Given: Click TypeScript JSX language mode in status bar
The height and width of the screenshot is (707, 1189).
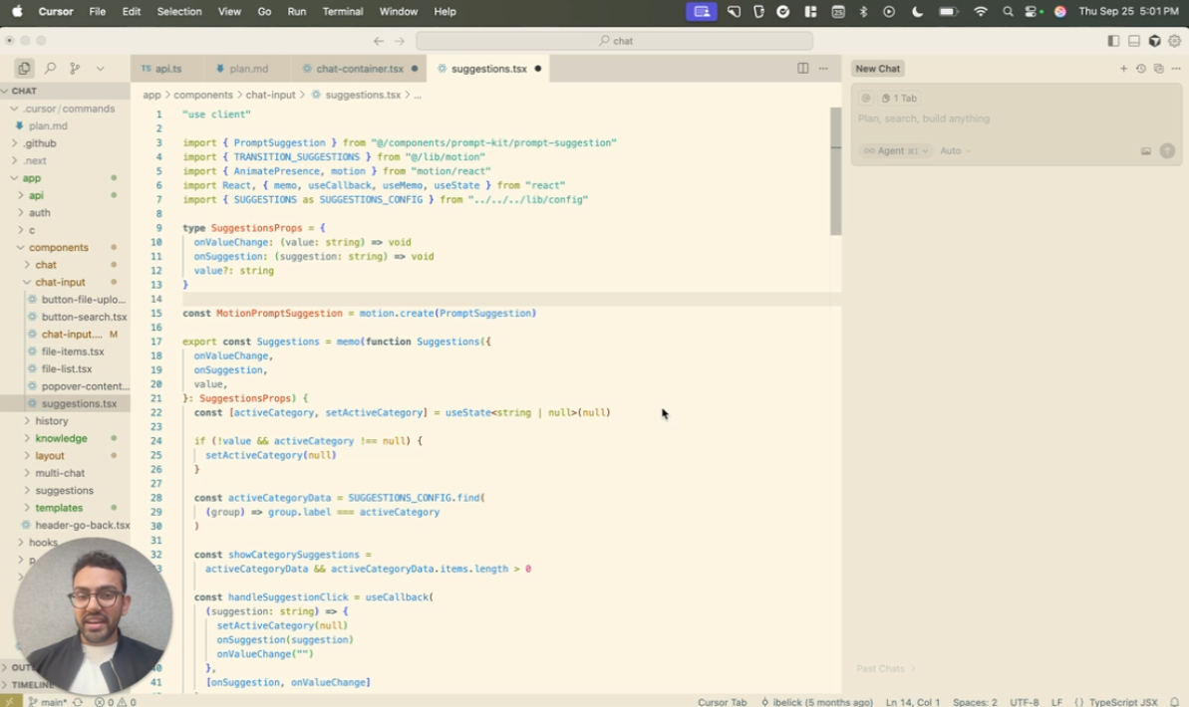Looking at the screenshot, I should pos(1121,701).
